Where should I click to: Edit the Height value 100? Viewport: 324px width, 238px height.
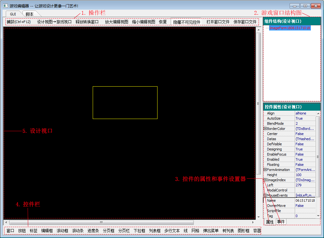coord(305,175)
